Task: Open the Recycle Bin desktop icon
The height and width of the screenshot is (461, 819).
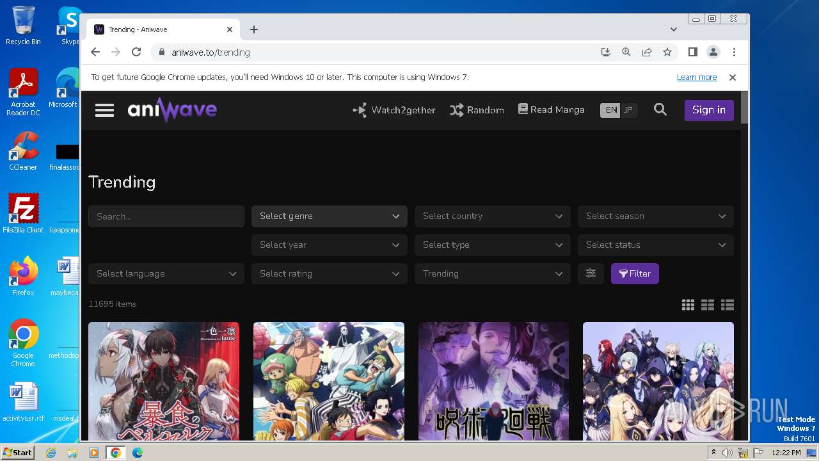Action: [x=23, y=26]
